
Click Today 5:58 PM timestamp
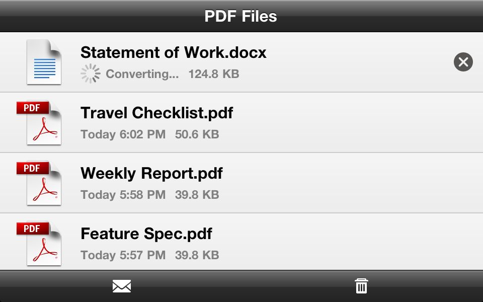click(x=123, y=195)
